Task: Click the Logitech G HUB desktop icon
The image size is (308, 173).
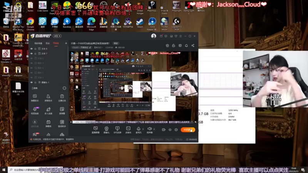Action: tap(177, 24)
